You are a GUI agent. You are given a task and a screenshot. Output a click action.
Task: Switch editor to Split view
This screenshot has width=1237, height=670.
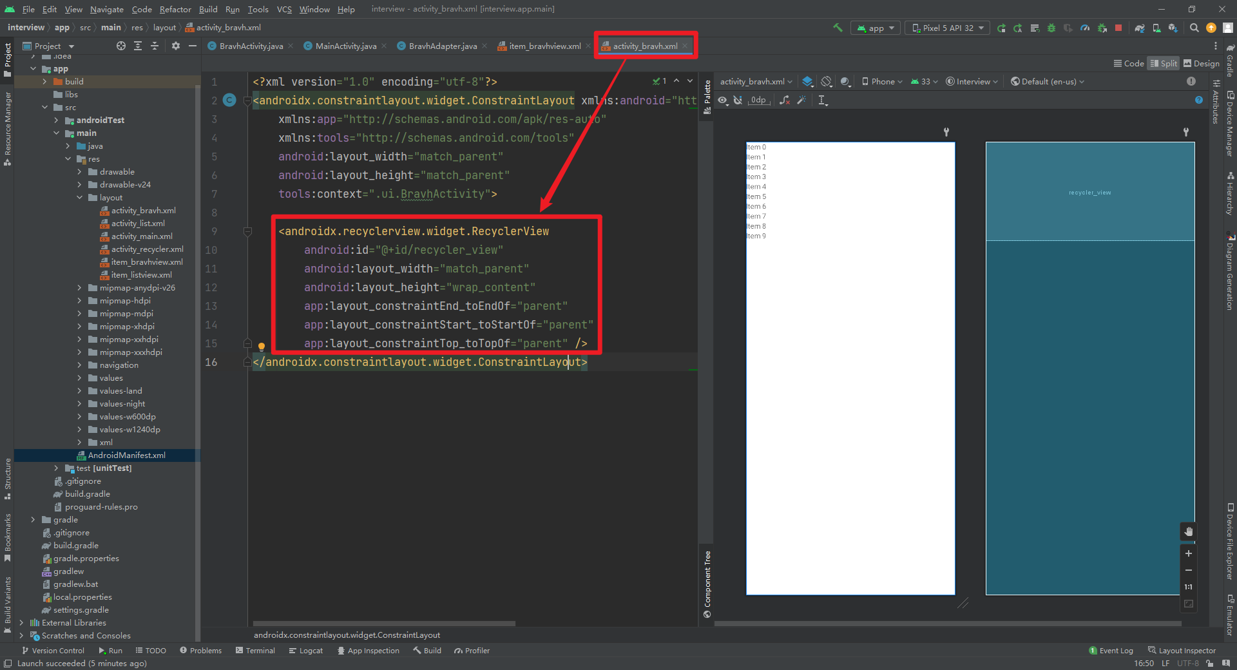point(1164,63)
